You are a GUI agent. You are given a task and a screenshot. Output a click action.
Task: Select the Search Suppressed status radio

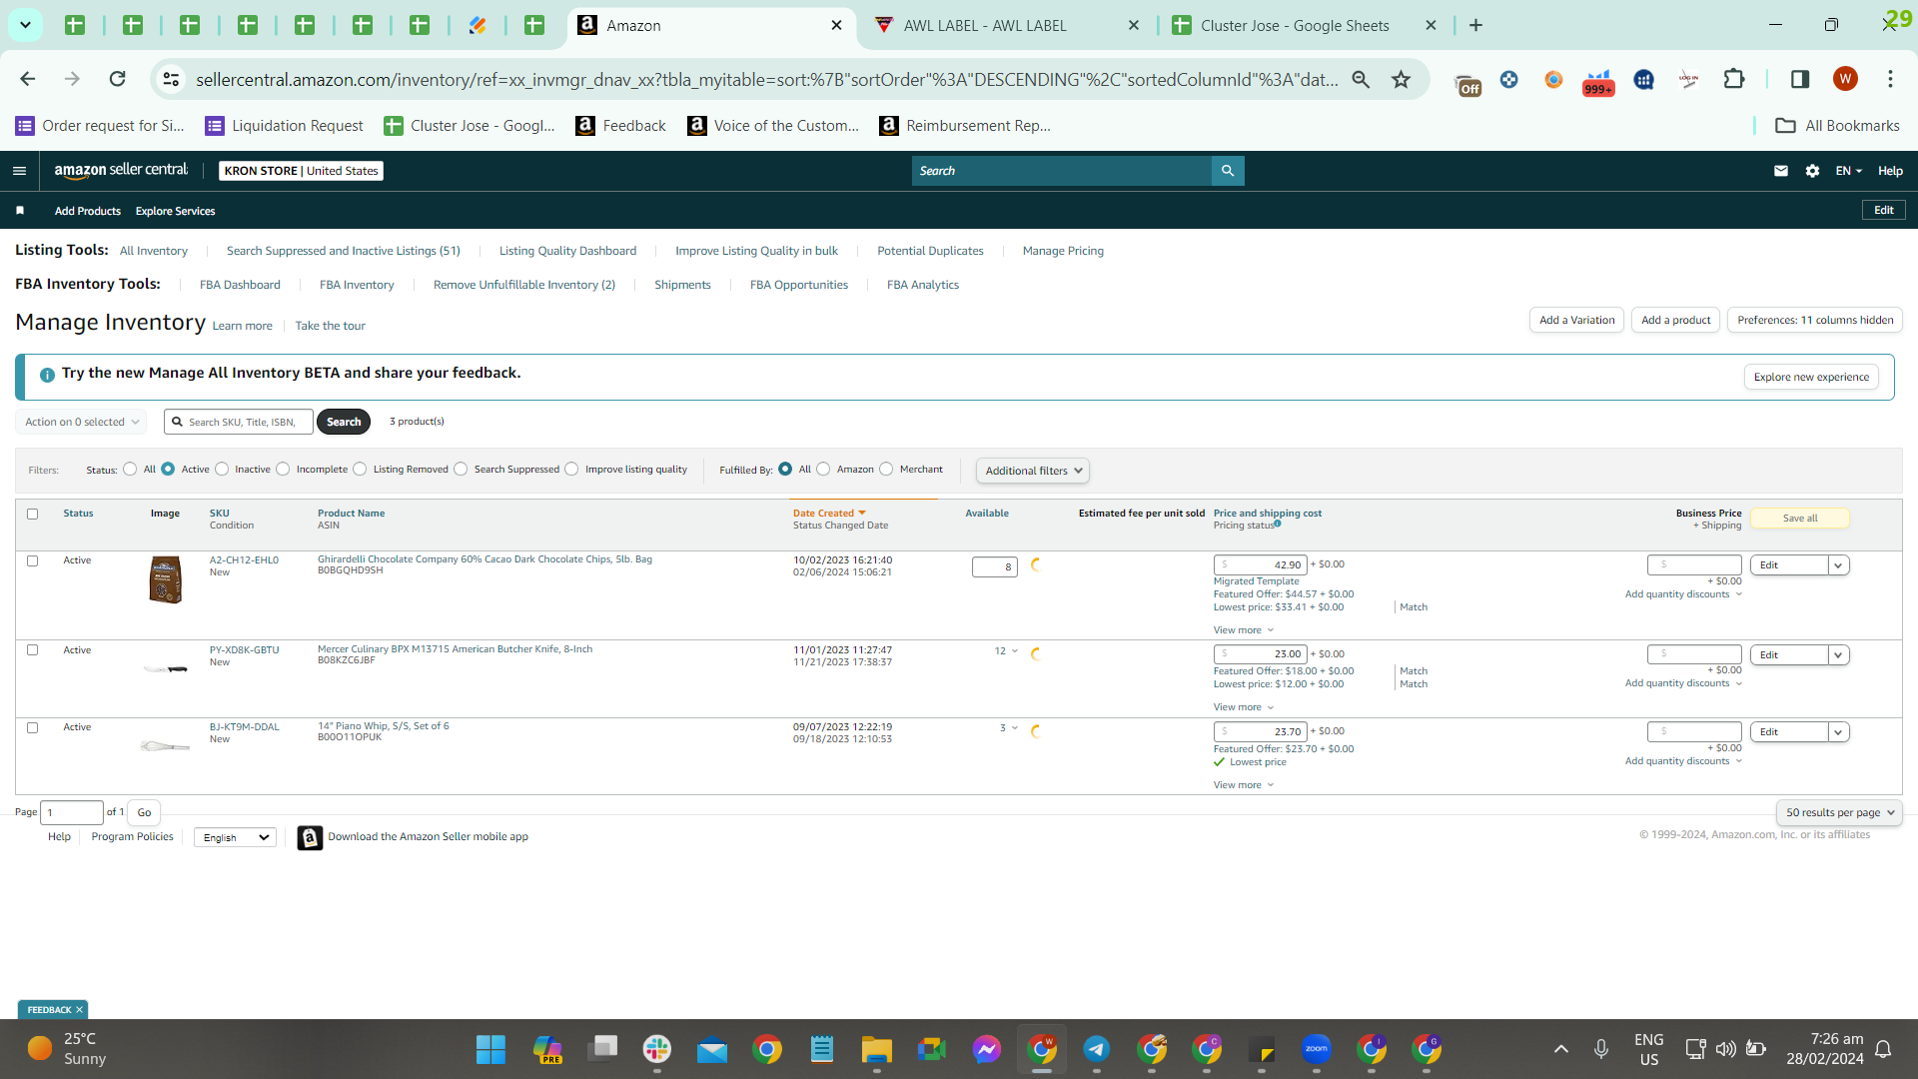pyautogui.click(x=461, y=470)
